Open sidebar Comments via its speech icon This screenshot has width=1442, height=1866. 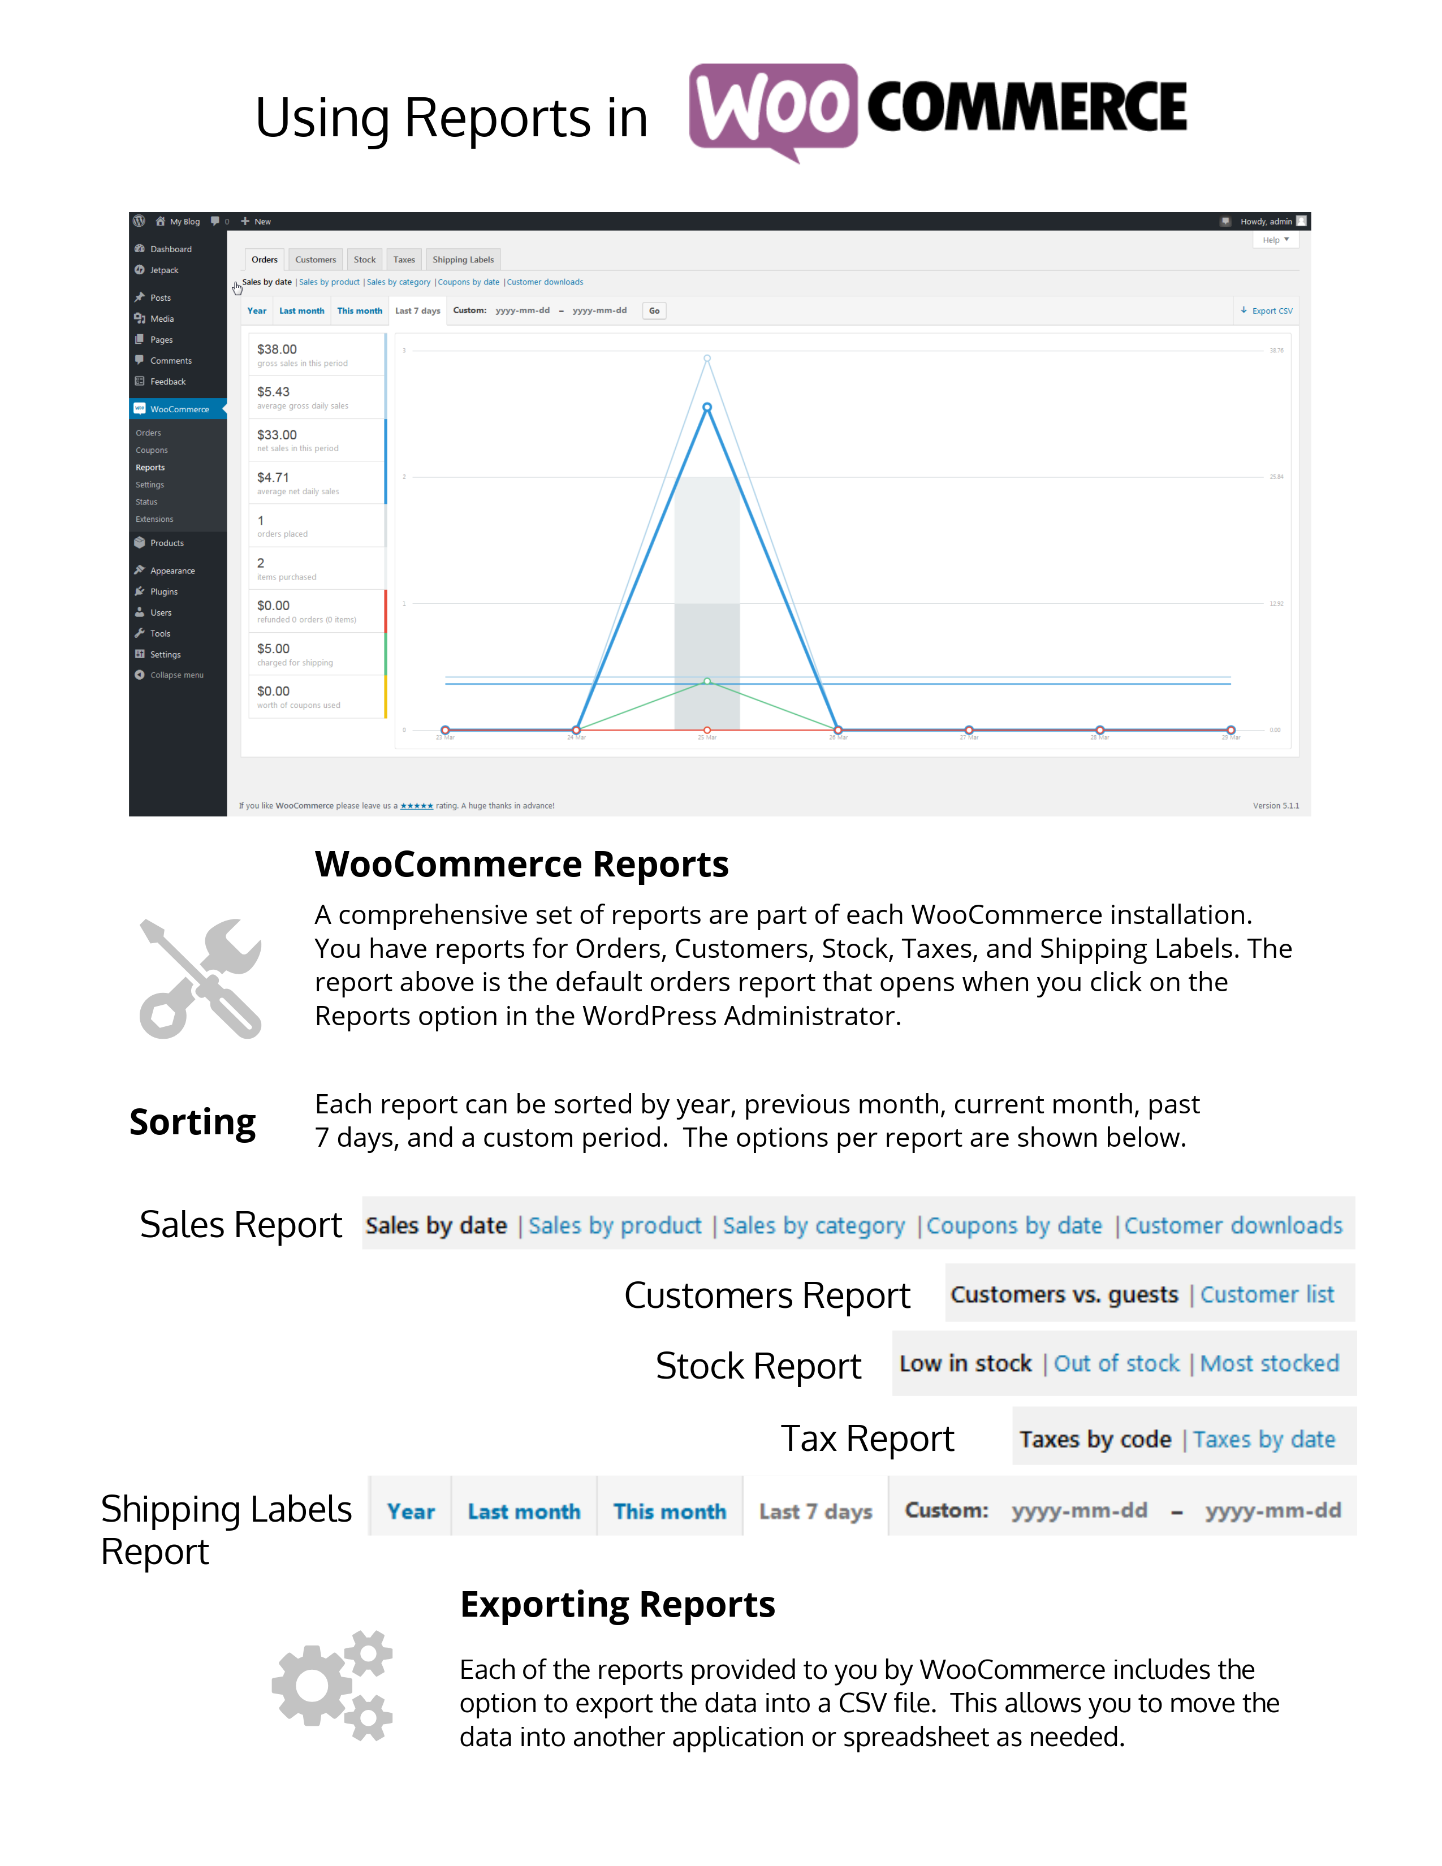(x=139, y=360)
